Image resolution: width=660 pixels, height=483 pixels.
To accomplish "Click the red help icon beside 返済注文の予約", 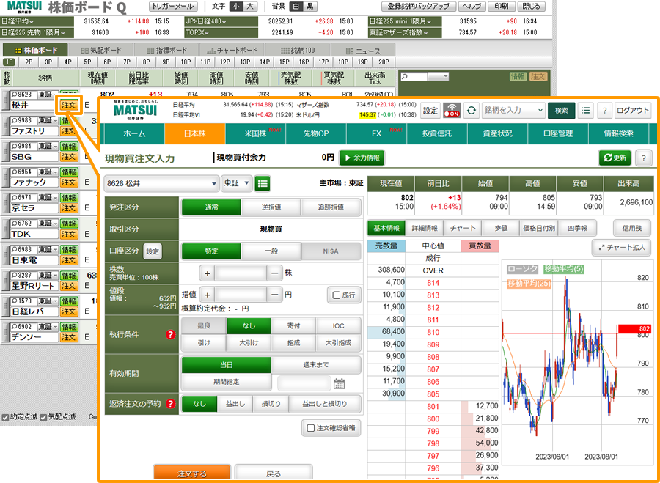I will point(171,403).
